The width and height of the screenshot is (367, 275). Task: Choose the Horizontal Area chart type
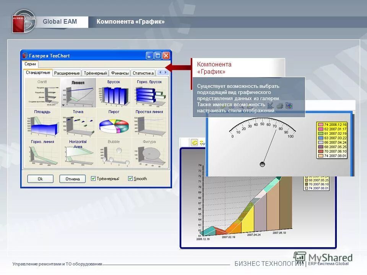pos(78,153)
